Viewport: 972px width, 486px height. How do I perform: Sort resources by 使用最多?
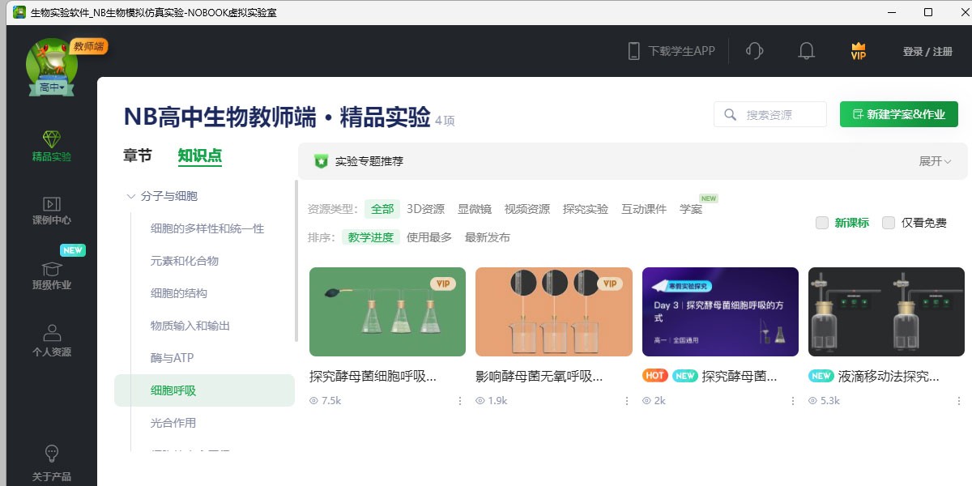point(429,237)
